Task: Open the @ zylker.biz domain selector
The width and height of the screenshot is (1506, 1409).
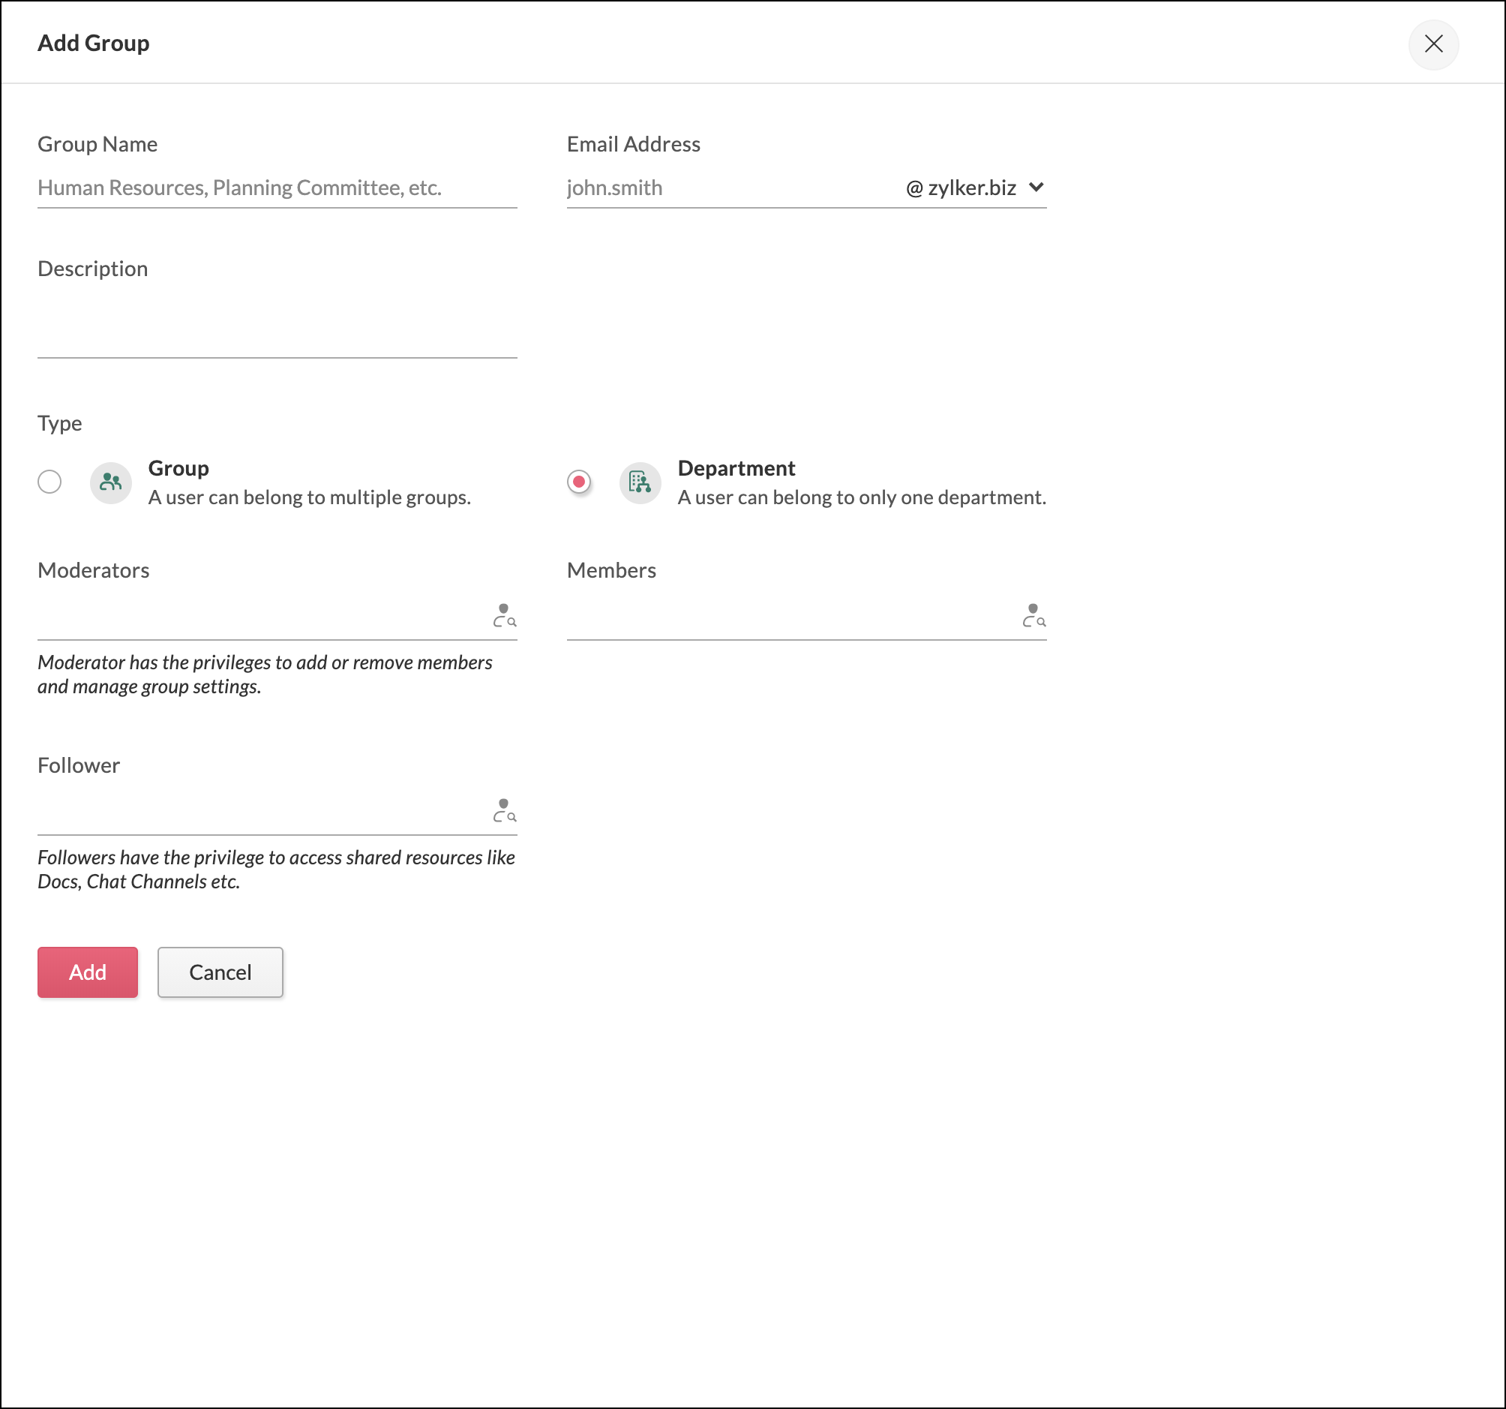Action: (x=961, y=188)
